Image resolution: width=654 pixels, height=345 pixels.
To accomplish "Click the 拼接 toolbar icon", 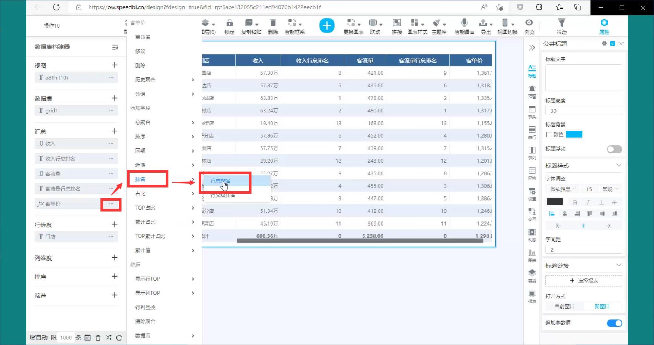I will tap(397, 23).
